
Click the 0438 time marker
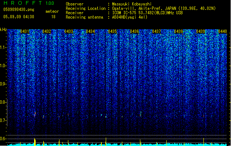coord(178,31)
